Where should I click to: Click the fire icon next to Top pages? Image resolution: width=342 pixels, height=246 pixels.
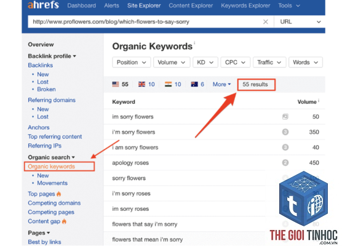(x=58, y=194)
